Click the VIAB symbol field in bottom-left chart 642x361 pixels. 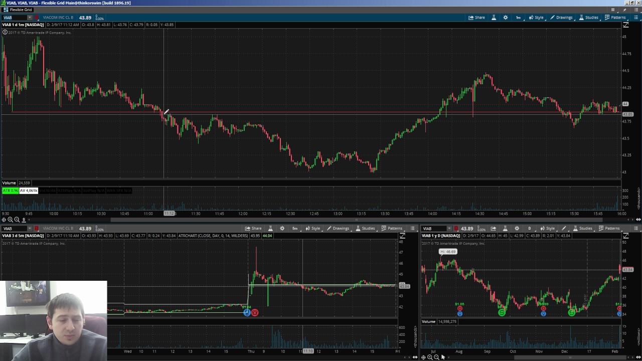14,228
